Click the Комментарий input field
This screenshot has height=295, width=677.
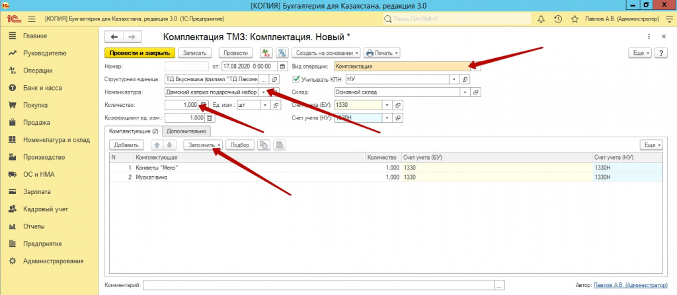coord(319,286)
